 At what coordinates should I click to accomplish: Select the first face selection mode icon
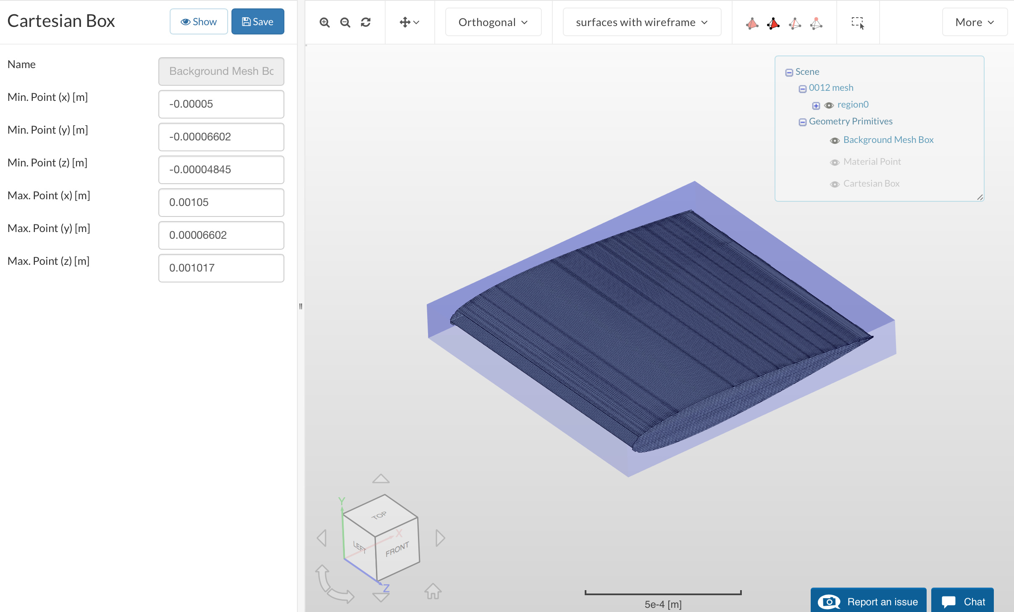coord(752,23)
